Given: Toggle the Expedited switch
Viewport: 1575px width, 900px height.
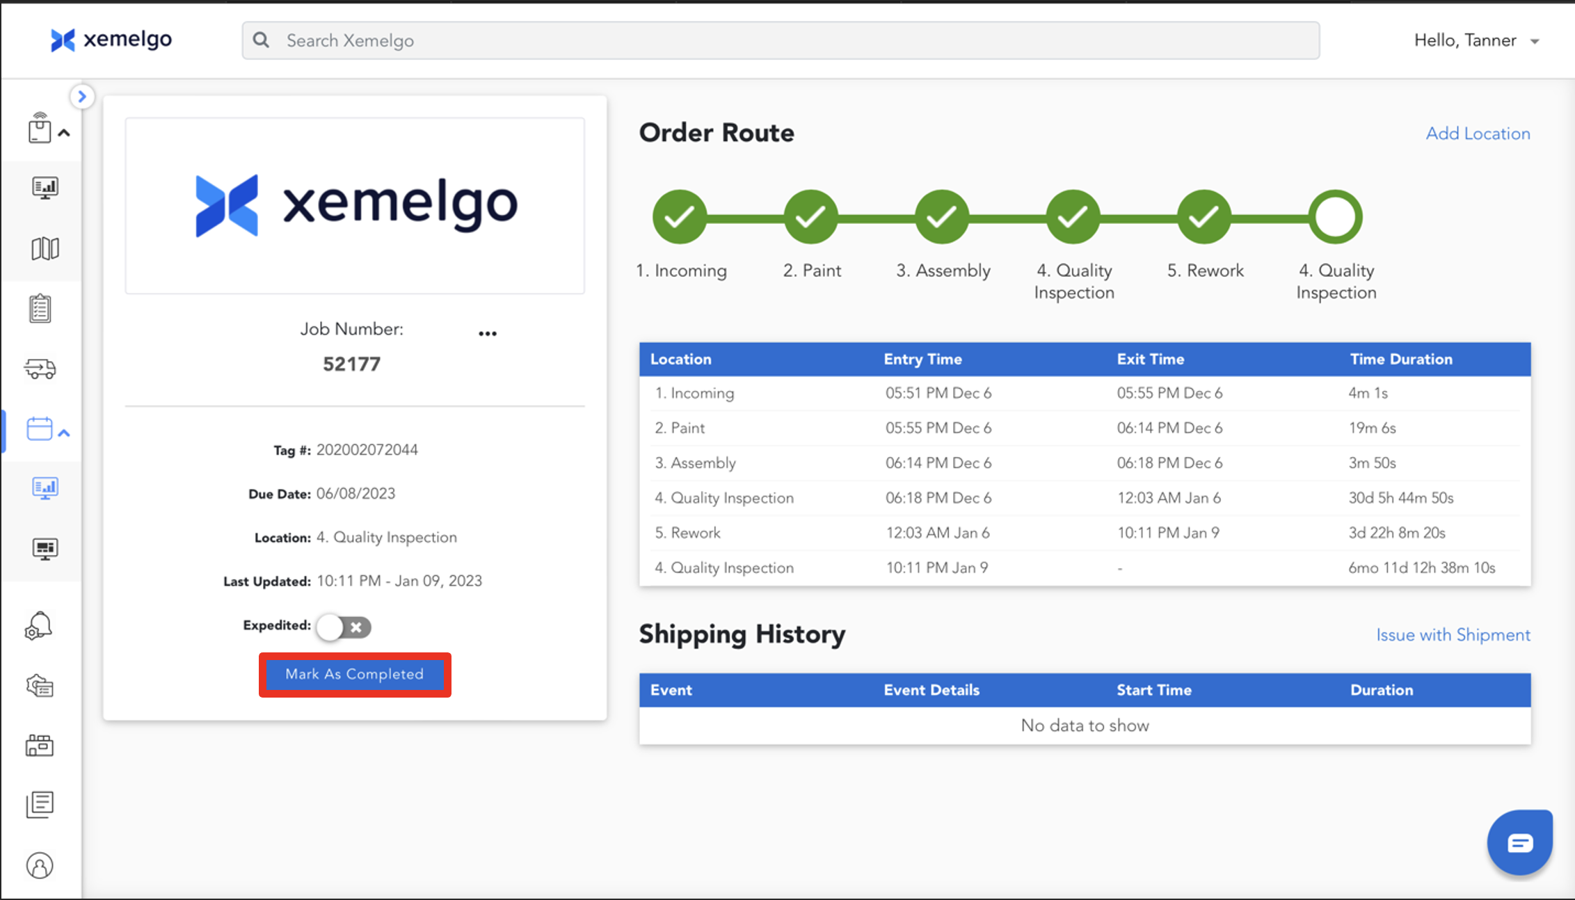Looking at the screenshot, I should 344,627.
